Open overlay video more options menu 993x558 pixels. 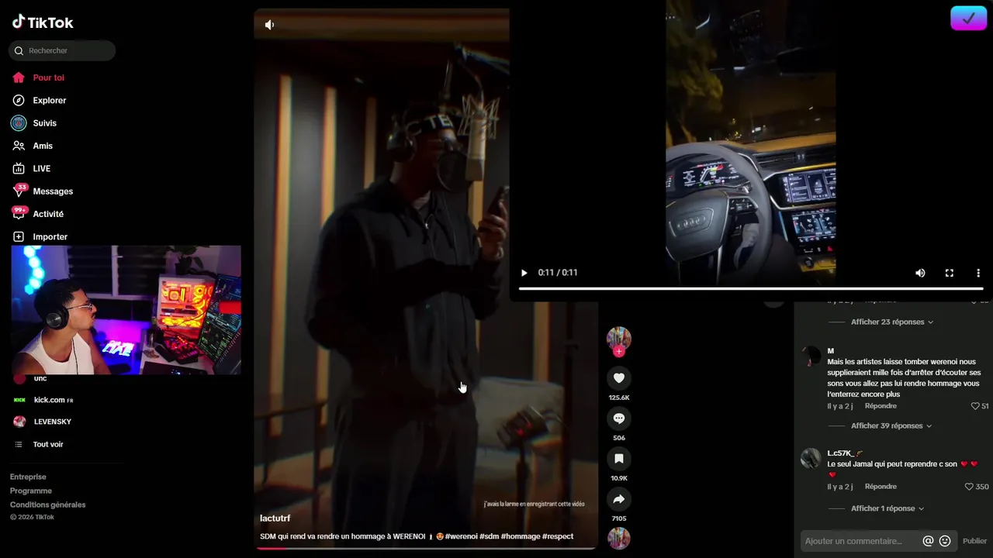tap(978, 273)
